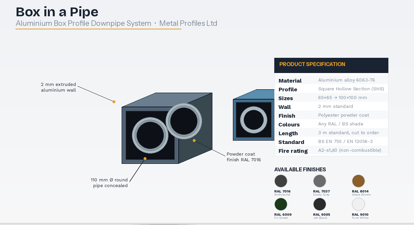Image resolution: width=414 pixels, height=225 pixels.
Task: Click the orange marker at the aluminium wall callout
Action: tap(114, 102)
